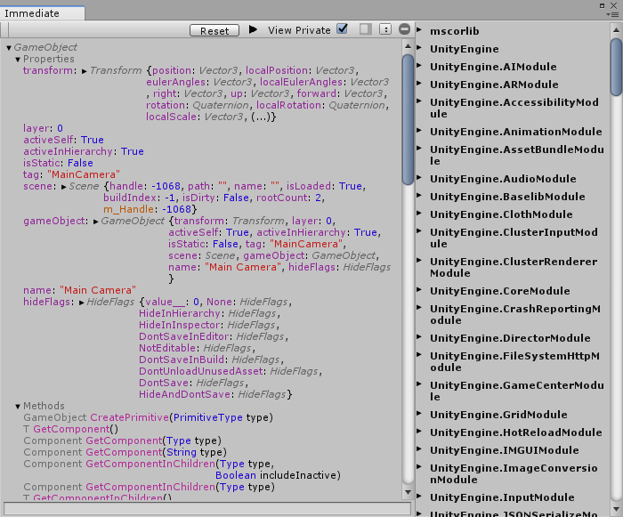Expand UnityEngine.AccessibilityModule entry
This screenshot has height=517, width=623.
[x=419, y=101]
